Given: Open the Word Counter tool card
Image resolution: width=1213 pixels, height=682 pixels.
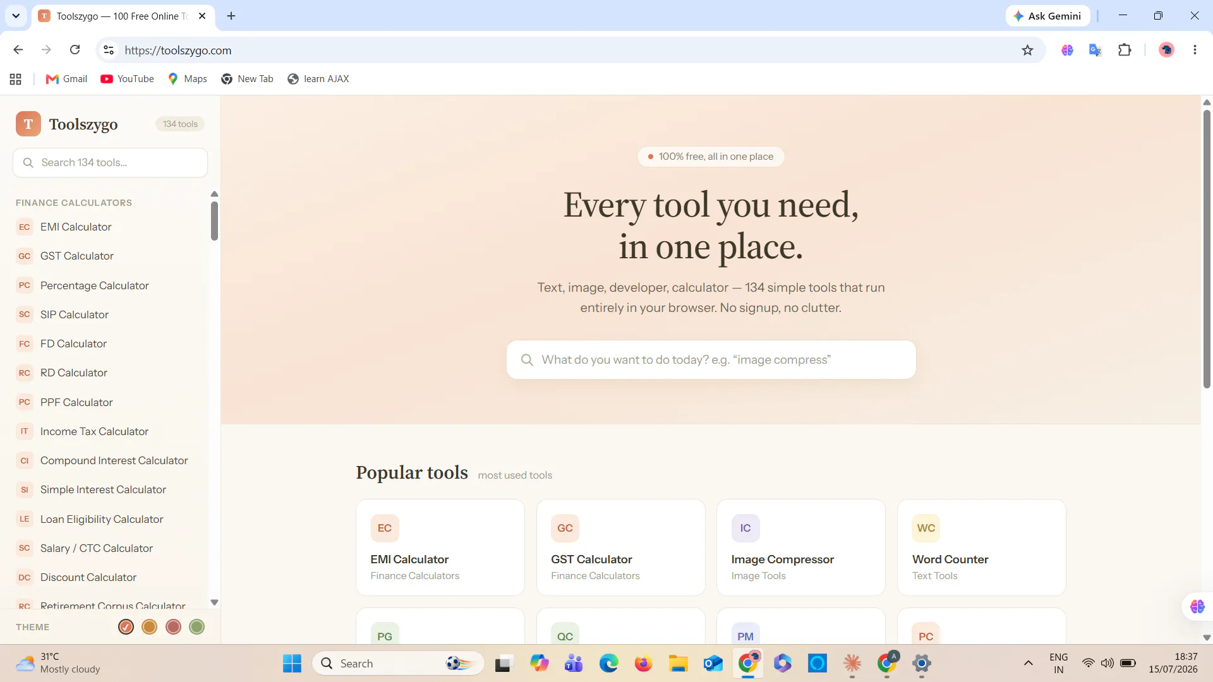Looking at the screenshot, I should click(981, 547).
